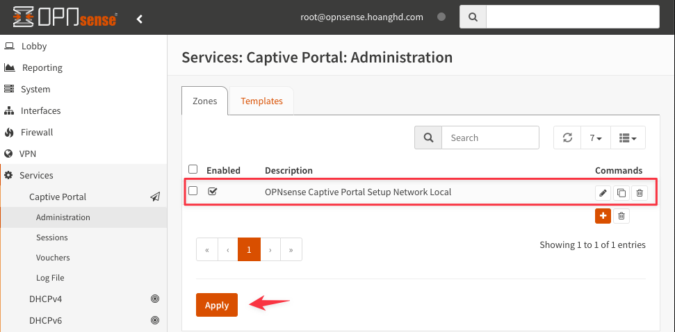Select page 1 in pagination
The width and height of the screenshot is (675, 332).
tap(250, 249)
